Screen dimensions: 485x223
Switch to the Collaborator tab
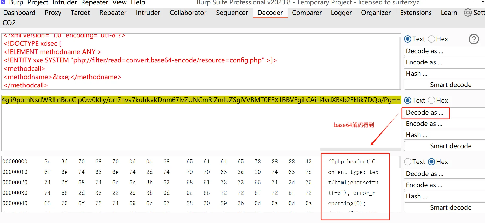click(188, 13)
